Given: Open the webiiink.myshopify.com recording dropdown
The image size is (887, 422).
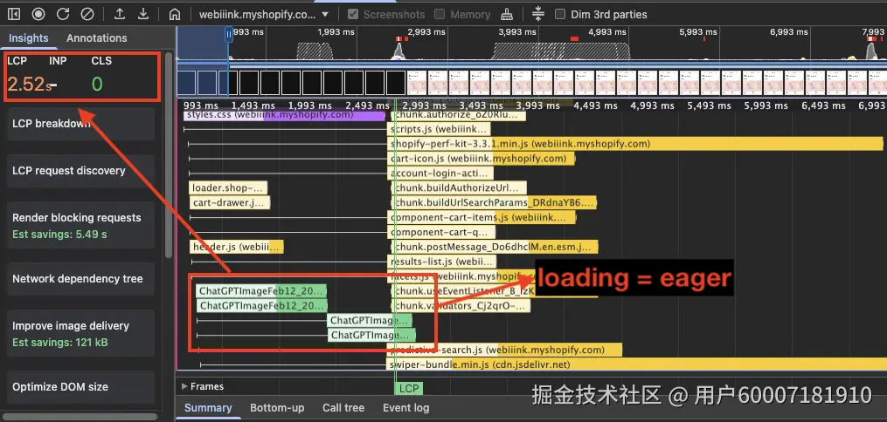Looking at the screenshot, I should [264, 15].
